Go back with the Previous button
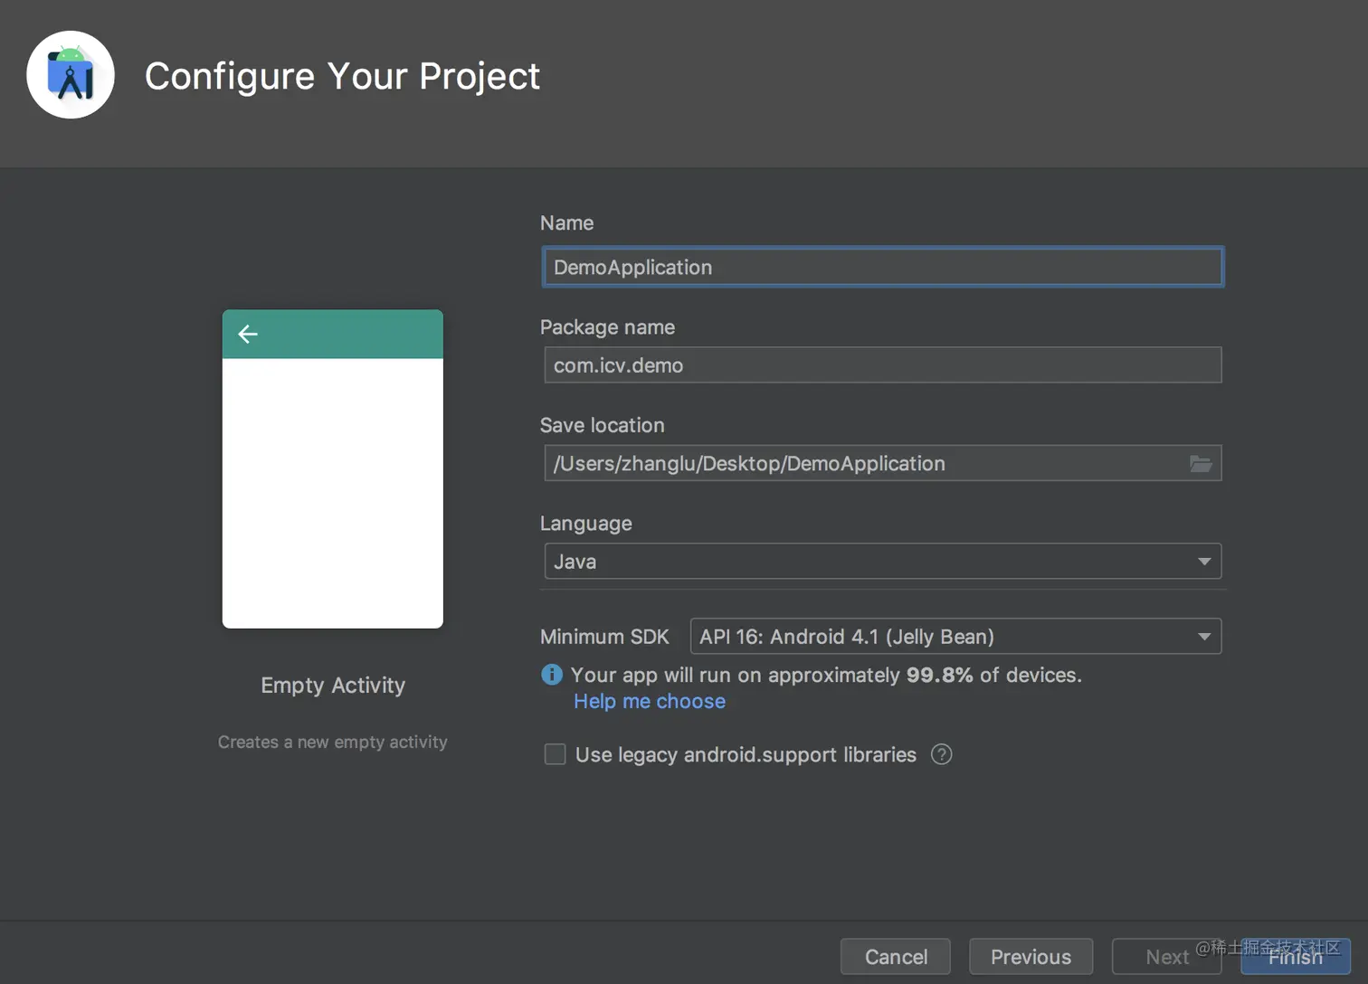This screenshot has width=1368, height=984. click(1031, 957)
